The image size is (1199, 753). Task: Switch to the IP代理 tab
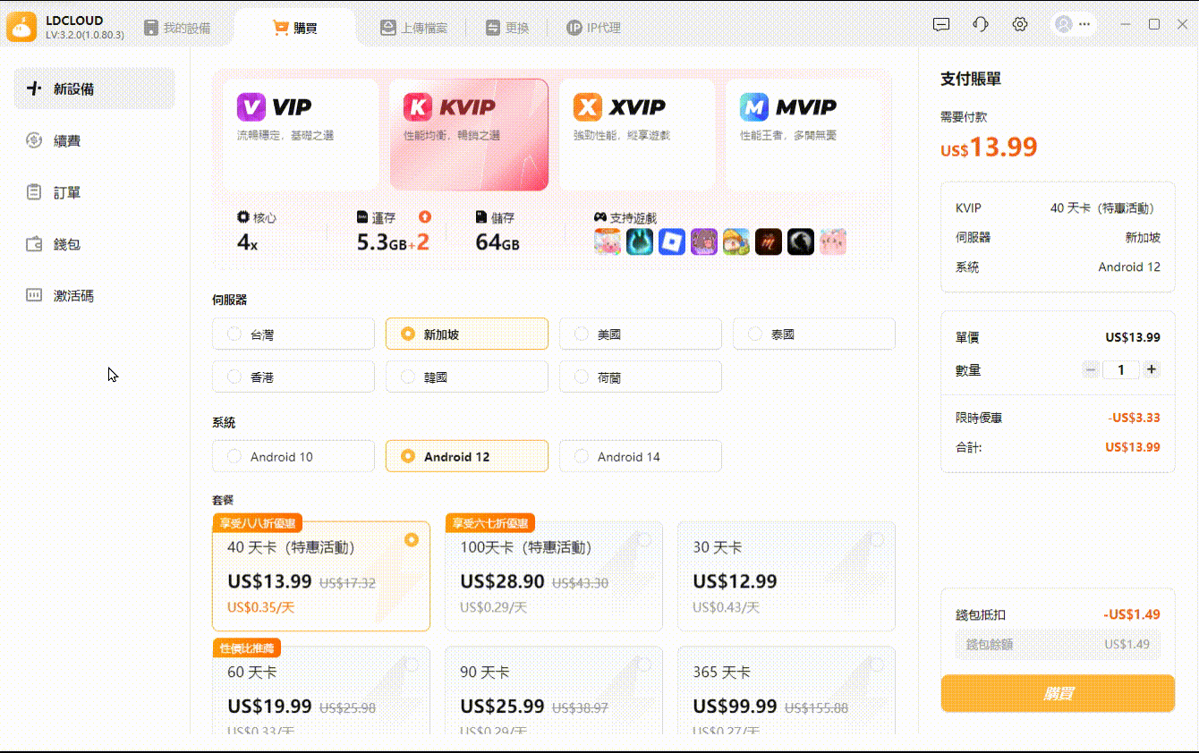593,28
